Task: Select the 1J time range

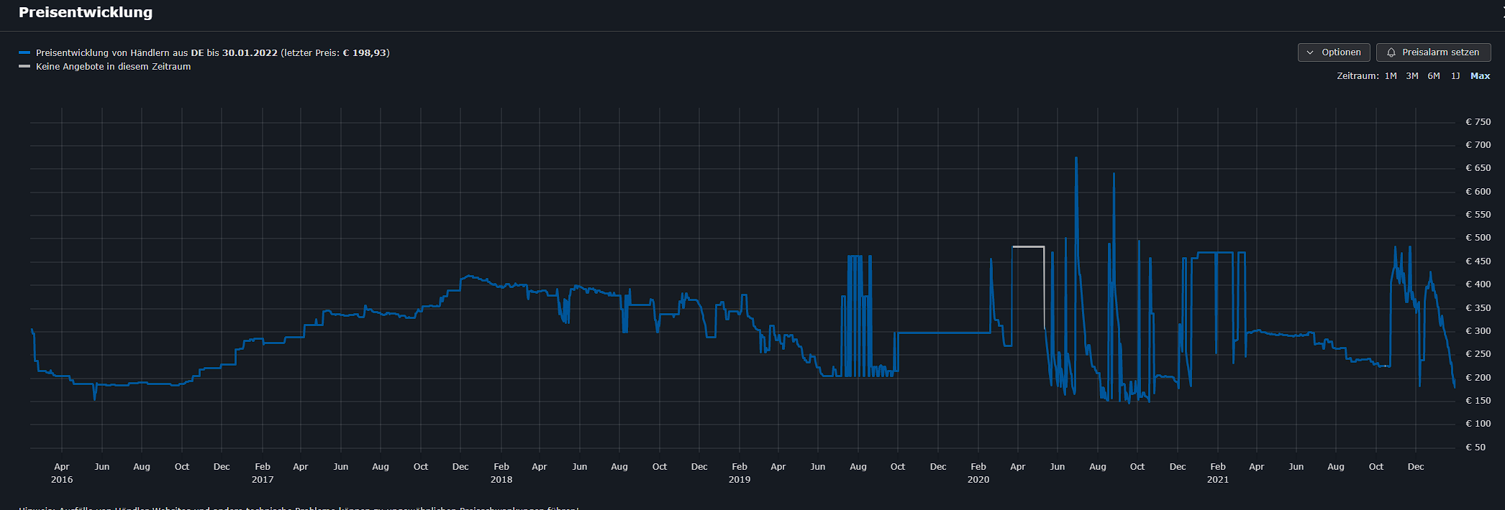Action: [1455, 76]
